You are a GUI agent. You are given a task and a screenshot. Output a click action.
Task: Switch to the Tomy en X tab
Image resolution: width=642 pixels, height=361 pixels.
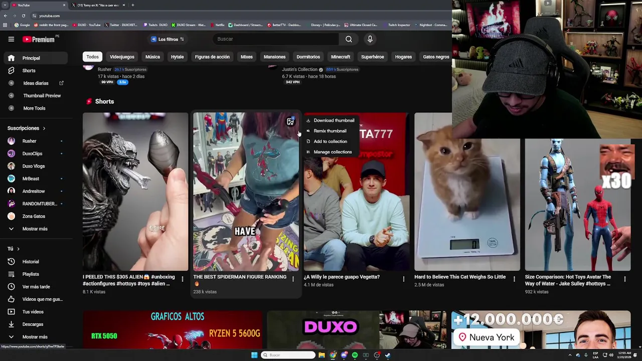pyautogui.click(x=98, y=5)
